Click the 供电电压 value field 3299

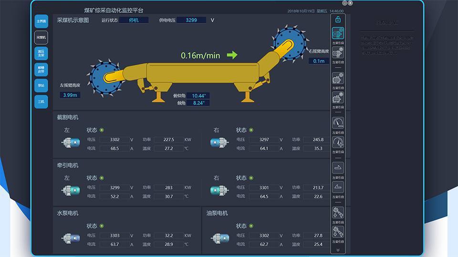tap(191, 20)
